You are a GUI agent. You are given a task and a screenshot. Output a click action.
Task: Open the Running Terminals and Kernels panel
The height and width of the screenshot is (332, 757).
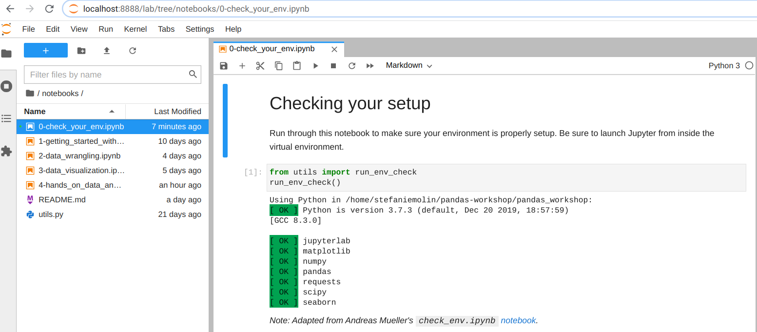click(6, 86)
